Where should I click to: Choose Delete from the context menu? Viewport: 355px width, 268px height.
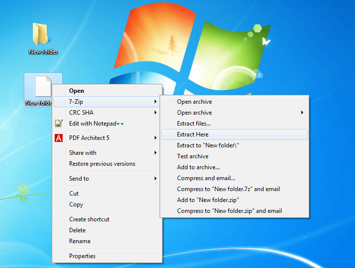click(107, 230)
